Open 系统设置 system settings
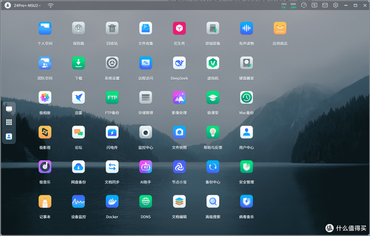This screenshot has height=236, width=370. (x=112, y=63)
